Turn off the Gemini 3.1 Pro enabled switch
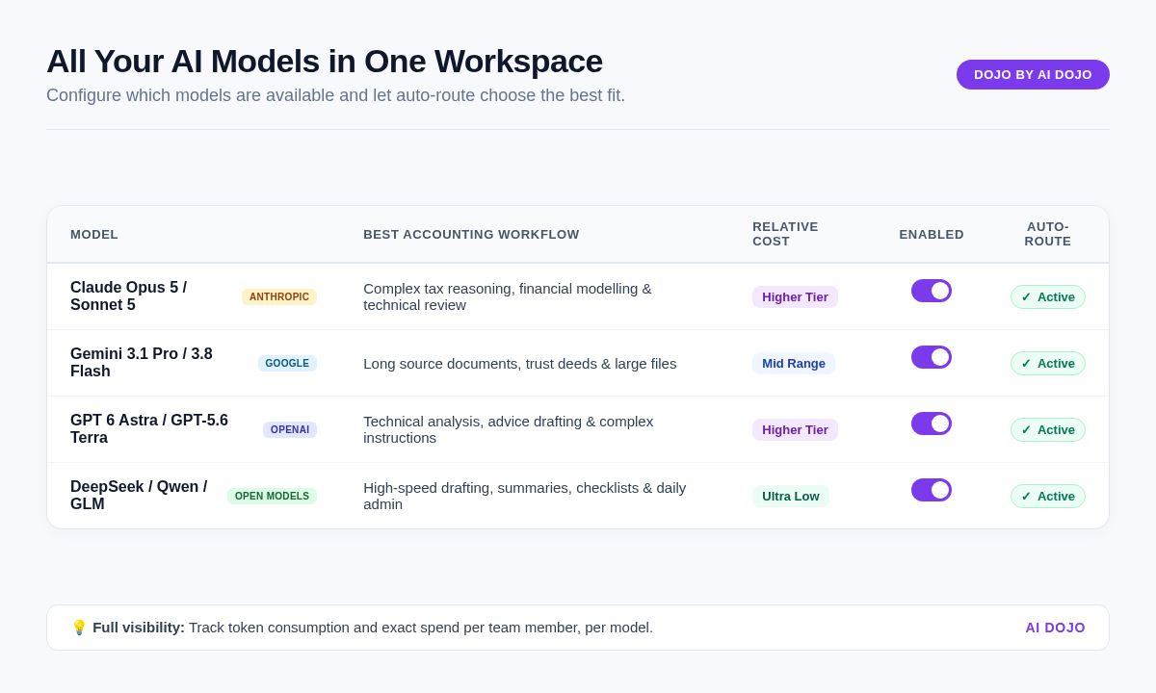 [x=932, y=357]
